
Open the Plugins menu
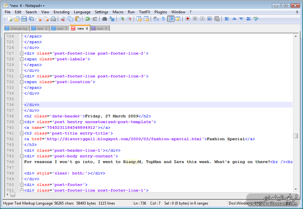pyautogui.click(x=161, y=12)
